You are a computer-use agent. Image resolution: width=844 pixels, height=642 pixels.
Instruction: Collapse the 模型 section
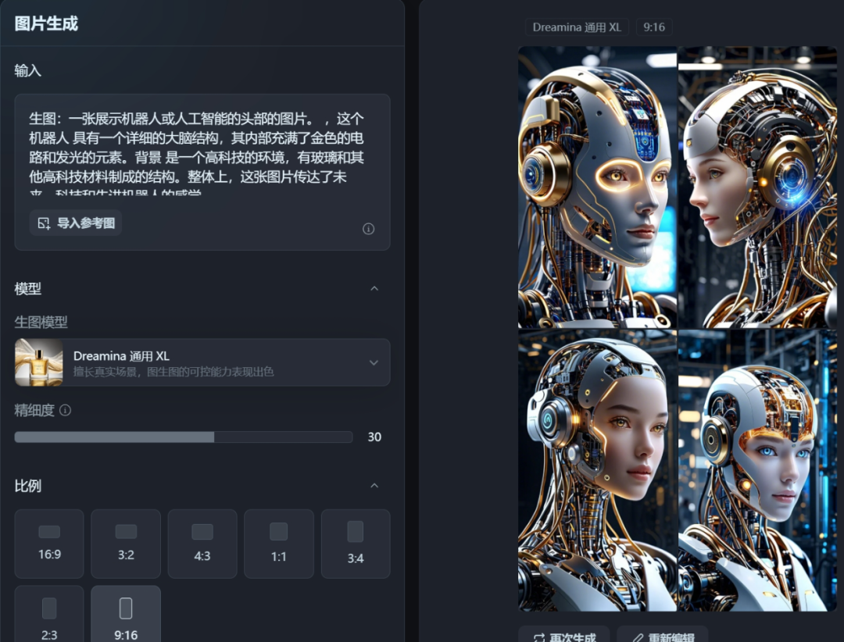[x=374, y=288]
